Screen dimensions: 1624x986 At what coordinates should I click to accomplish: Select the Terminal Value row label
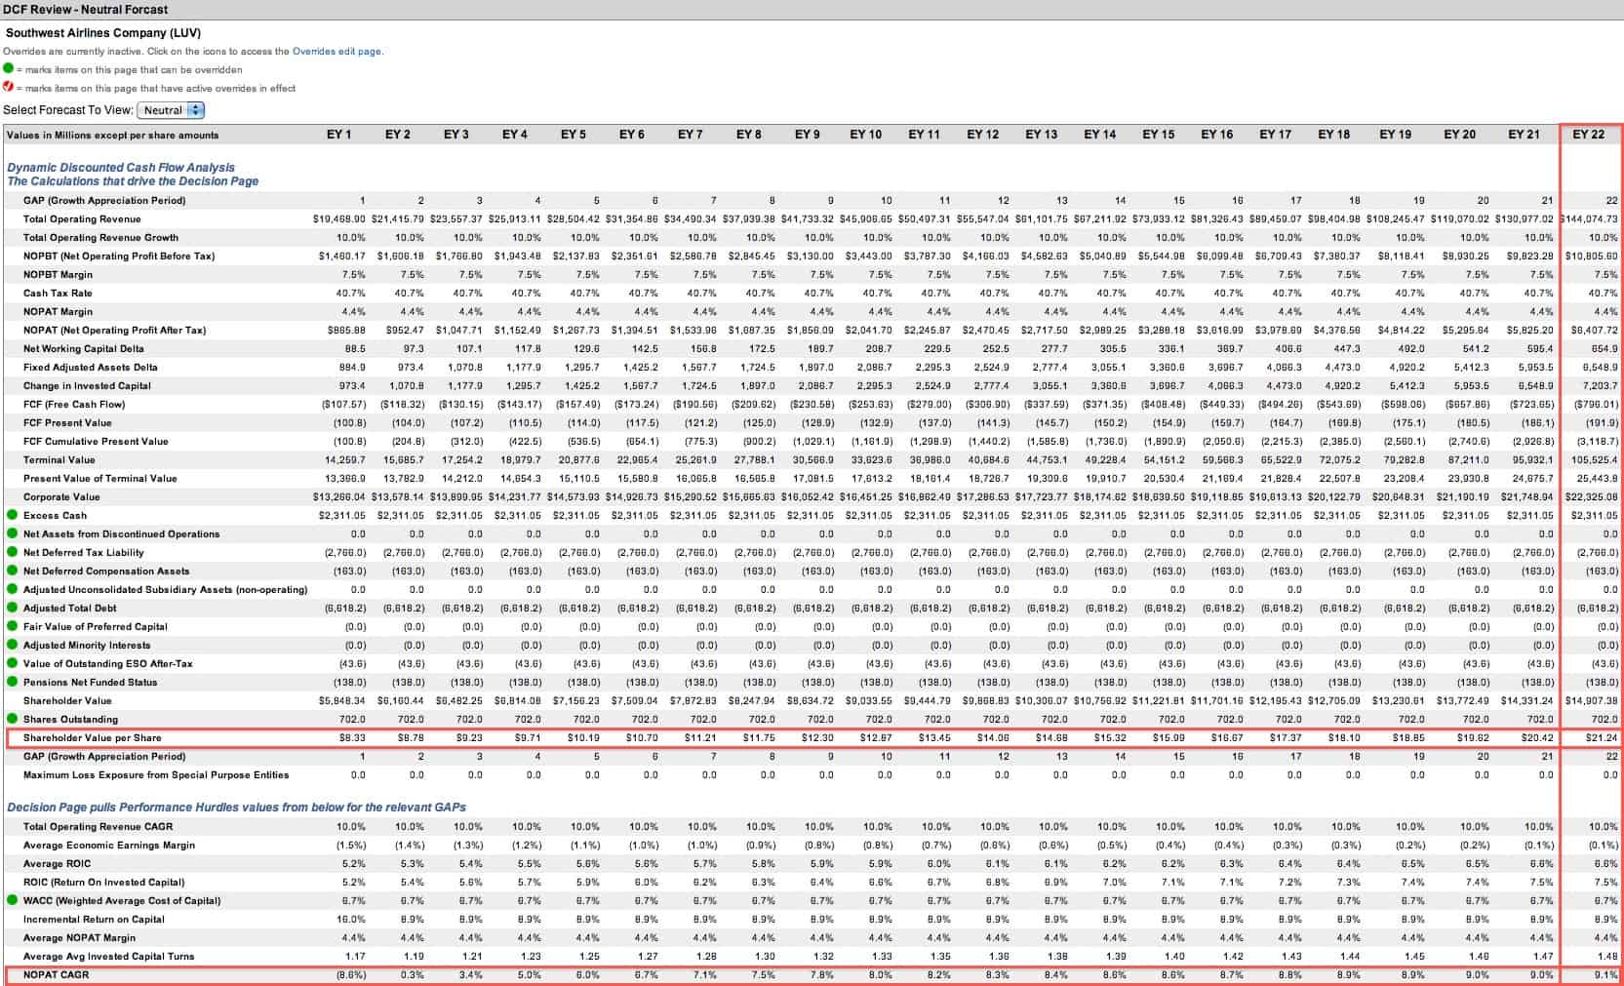pyautogui.click(x=59, y=459)
